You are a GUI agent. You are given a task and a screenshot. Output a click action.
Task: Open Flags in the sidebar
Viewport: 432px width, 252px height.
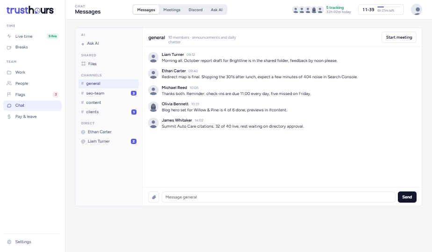[x=33, y=95]
